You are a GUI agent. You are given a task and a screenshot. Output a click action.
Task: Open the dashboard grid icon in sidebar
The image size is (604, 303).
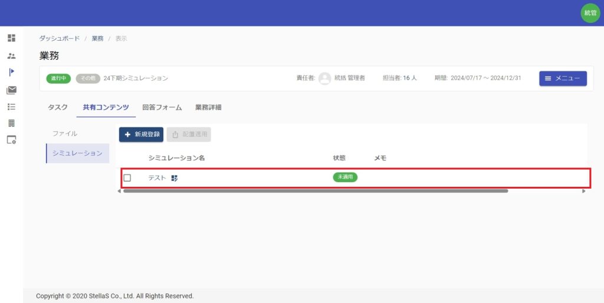(11, 38)
